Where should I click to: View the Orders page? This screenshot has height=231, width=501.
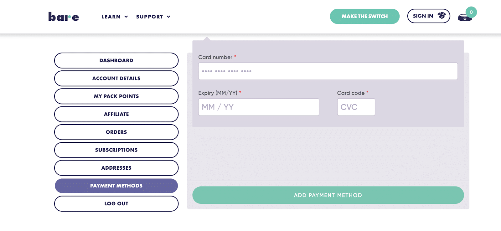click(116, 132)
